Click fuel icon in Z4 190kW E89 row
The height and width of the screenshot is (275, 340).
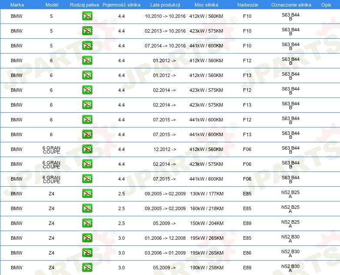click(x=87, y=267)
